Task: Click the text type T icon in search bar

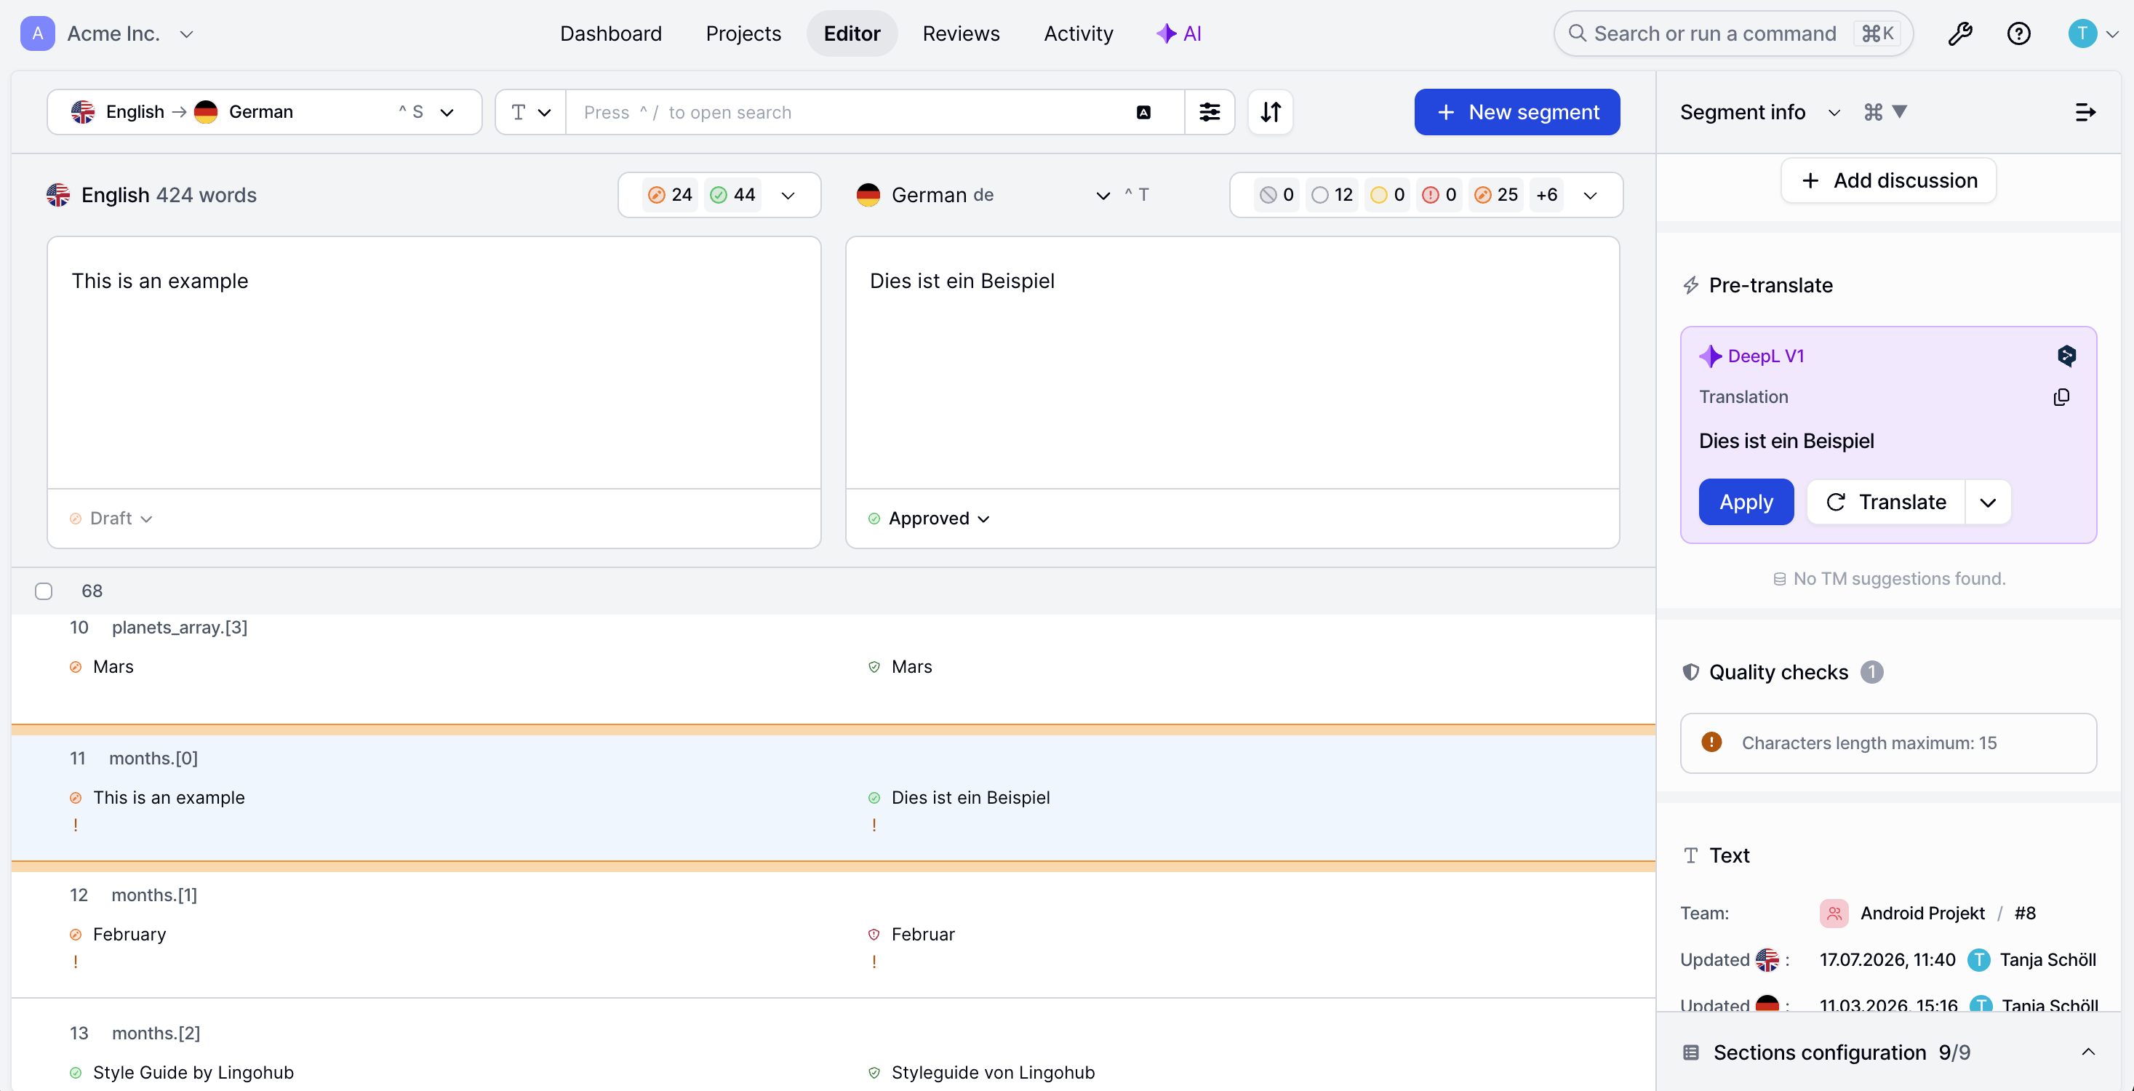Action: pyautogui.click(x=519, y=112)
